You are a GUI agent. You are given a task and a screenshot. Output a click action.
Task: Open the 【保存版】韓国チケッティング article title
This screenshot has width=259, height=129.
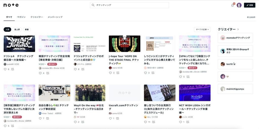click(x=19, y=109)
